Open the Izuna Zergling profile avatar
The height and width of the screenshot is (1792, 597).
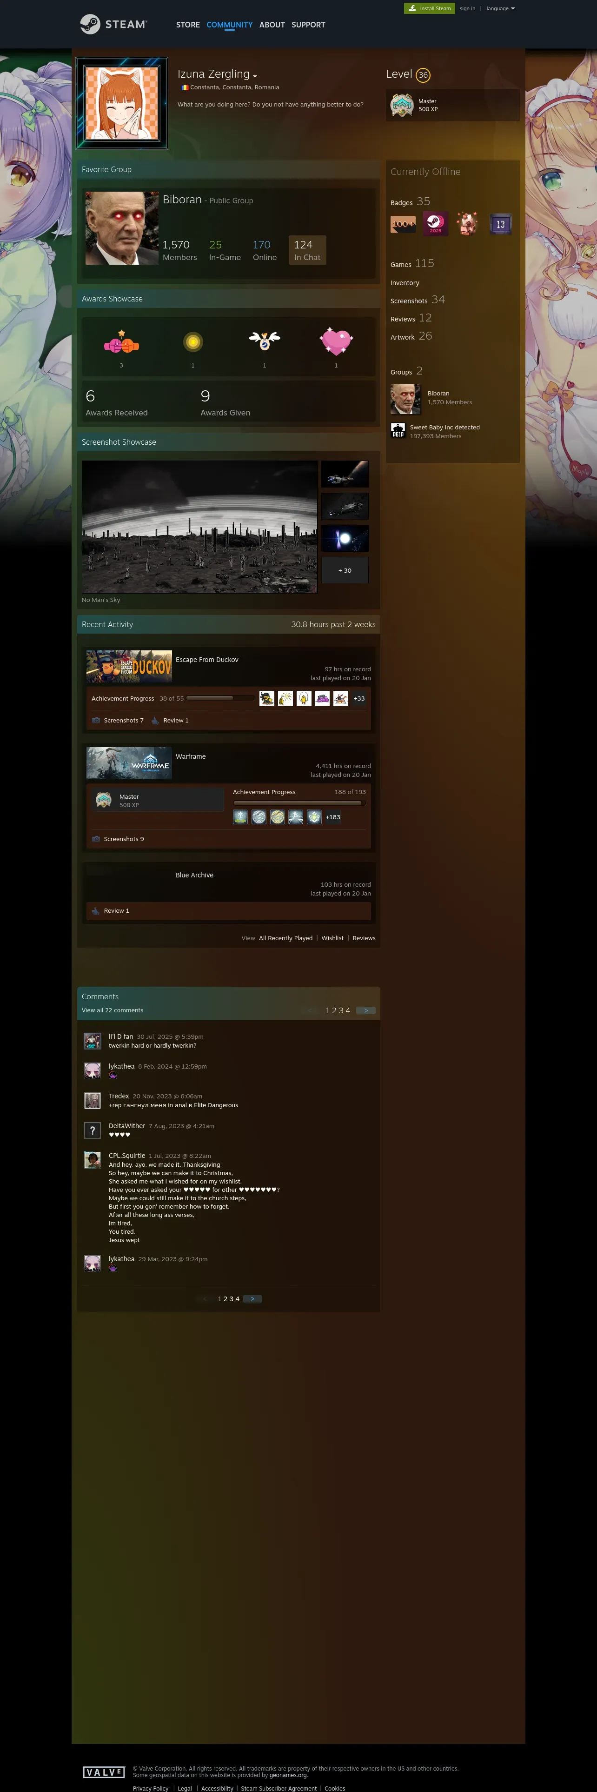[x=122, y=102]
